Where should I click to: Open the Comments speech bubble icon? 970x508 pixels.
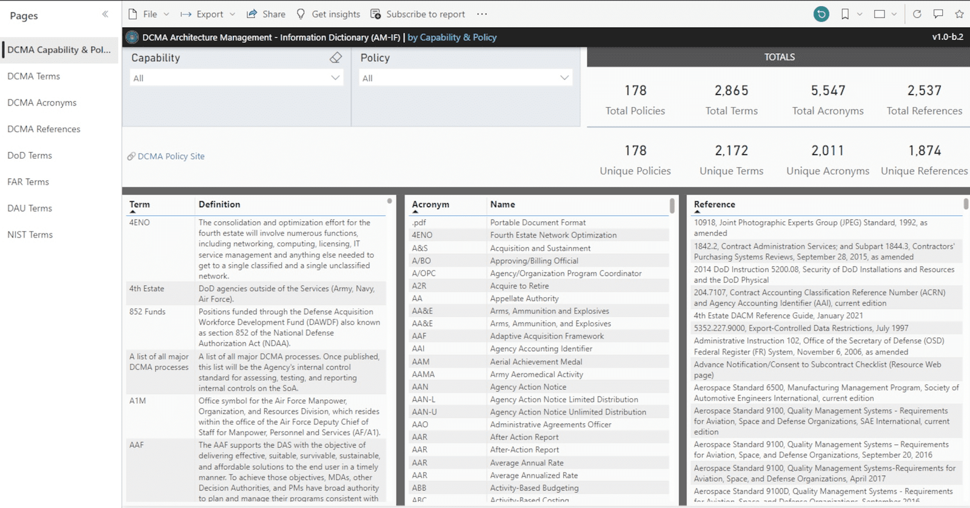pyautogui.click(x=938, y=14)
